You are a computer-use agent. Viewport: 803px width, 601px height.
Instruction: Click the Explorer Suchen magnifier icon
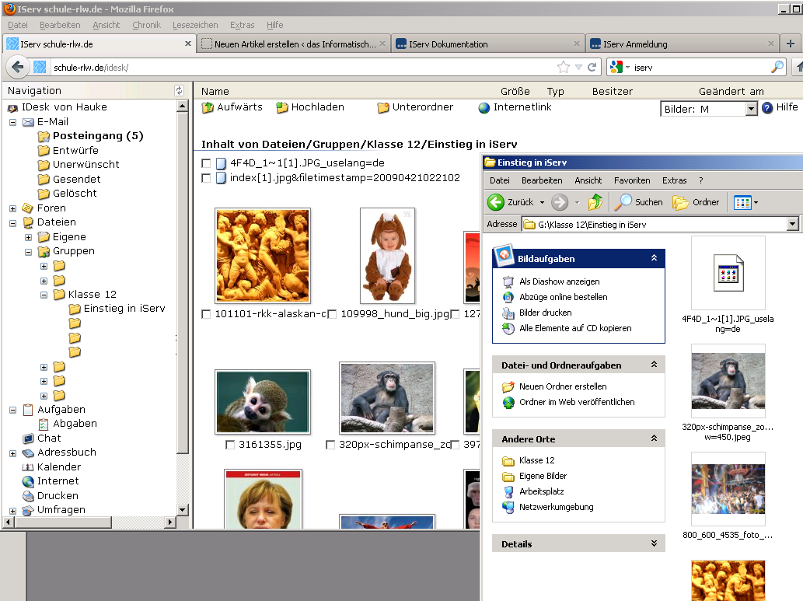tap(623, 202)
